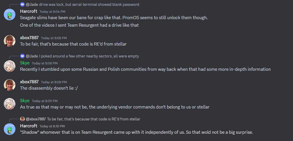Click Harcroft's turtle avatar on the Shadow message
Screen dimensions: 293x141
[10, 129]
